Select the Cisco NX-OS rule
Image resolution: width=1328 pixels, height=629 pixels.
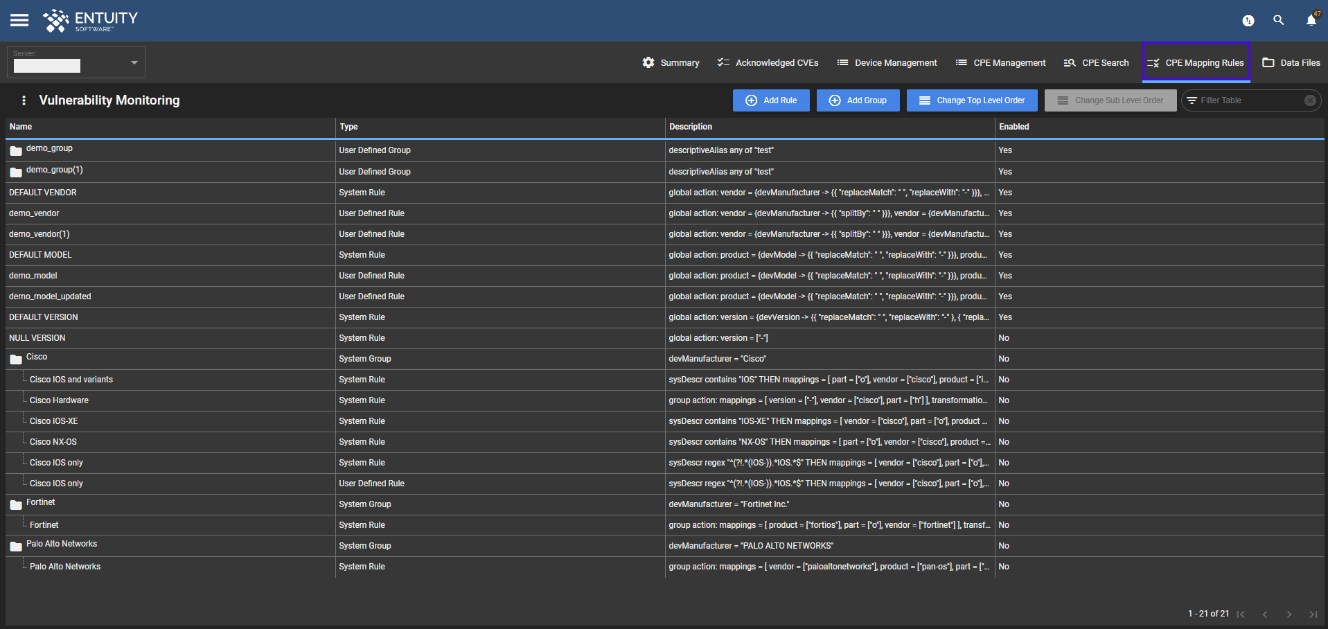53,442
